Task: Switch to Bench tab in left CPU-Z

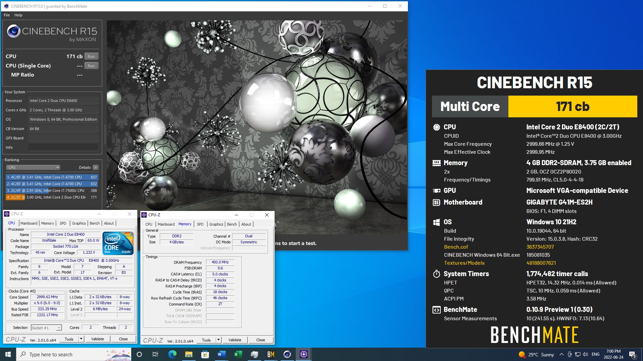Action: point(95,223)
